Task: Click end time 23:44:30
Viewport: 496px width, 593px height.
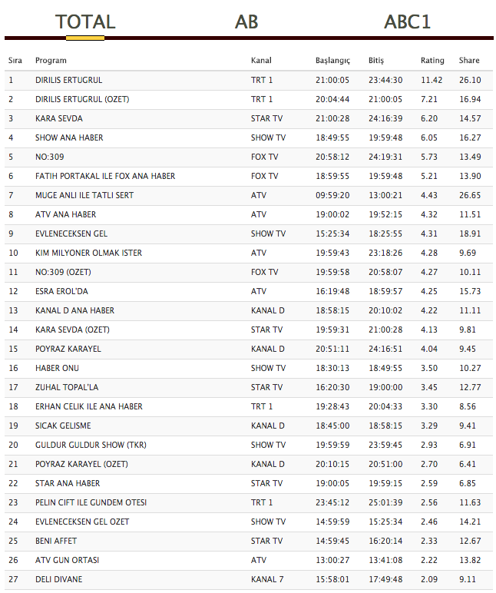Action: coord(385,80)
